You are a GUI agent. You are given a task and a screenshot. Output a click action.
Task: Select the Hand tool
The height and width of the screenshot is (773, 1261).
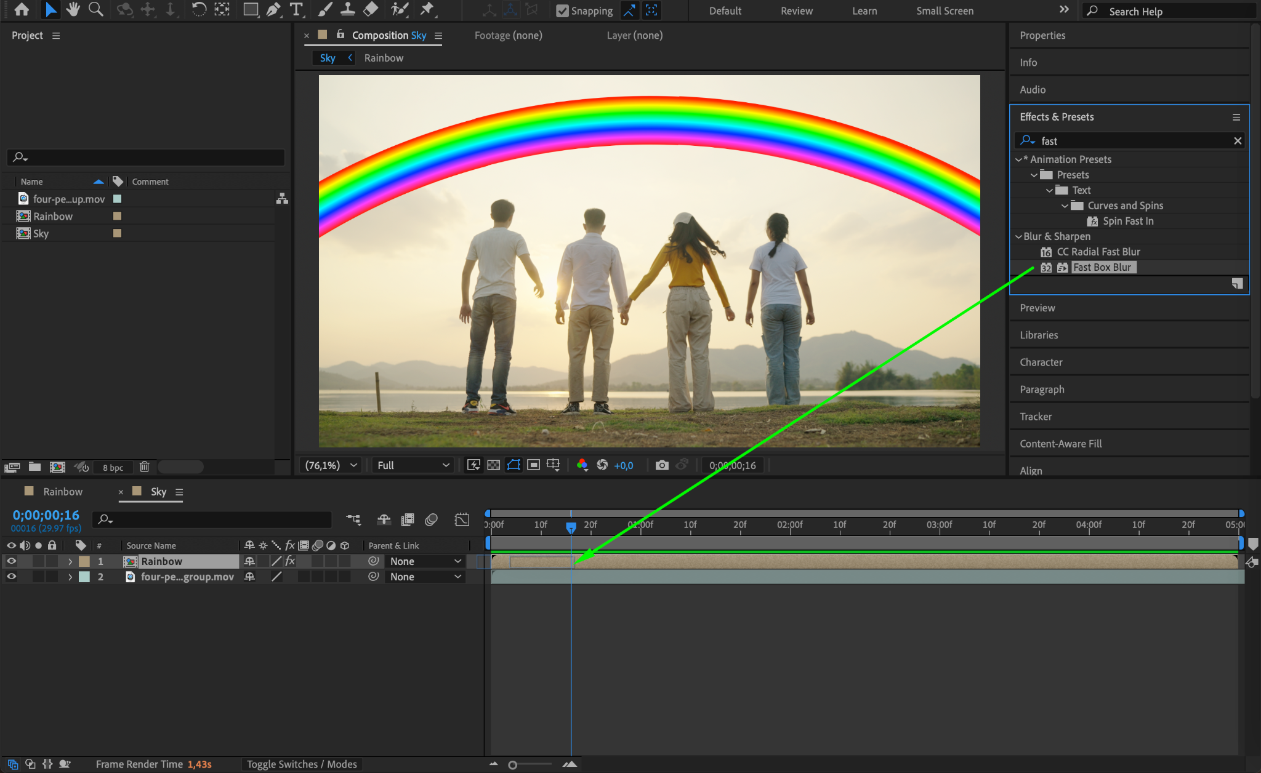pos(73,9)
